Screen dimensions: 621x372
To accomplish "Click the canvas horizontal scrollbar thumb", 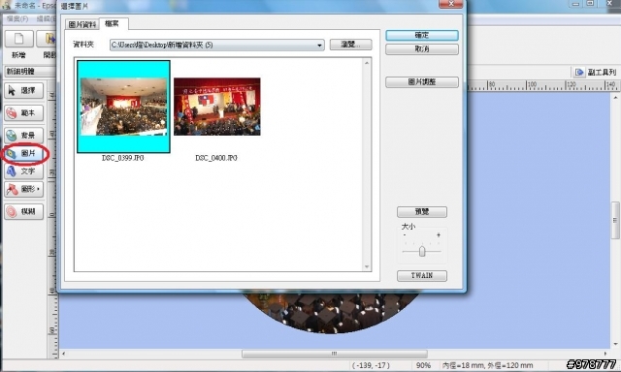I will (335, 354).
